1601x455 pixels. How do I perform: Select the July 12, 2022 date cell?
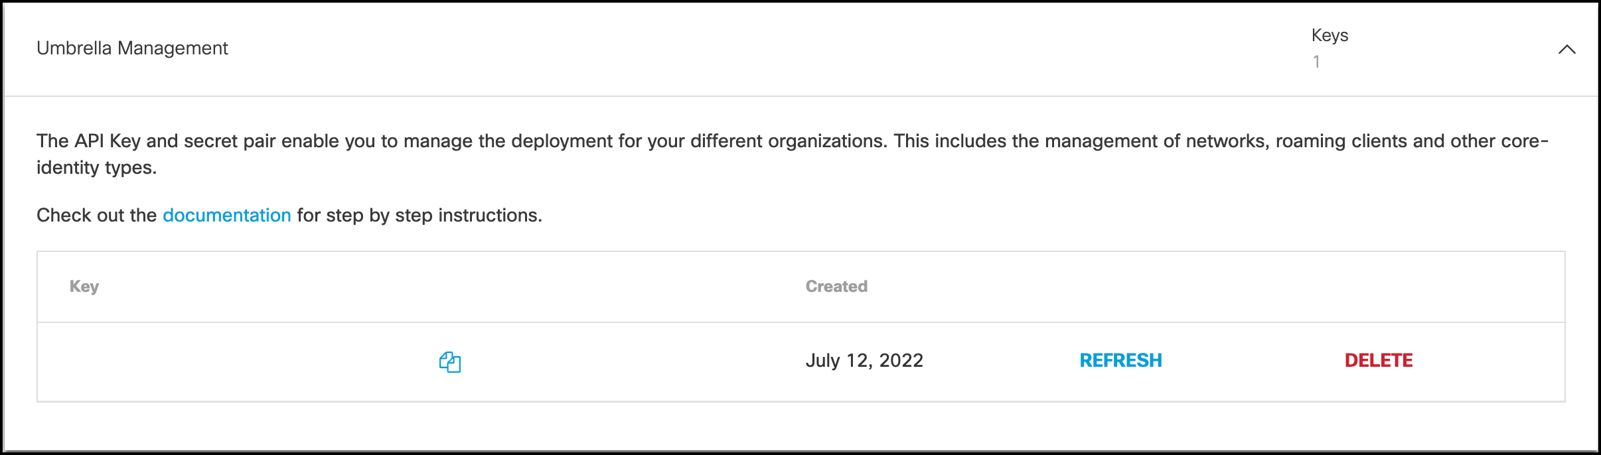click(x=864, y=360)
